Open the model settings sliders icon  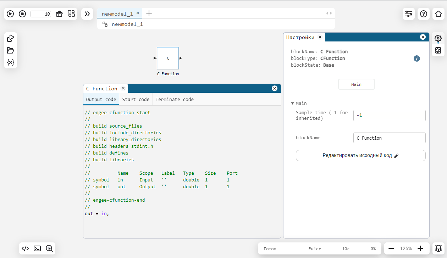(409, 14)
